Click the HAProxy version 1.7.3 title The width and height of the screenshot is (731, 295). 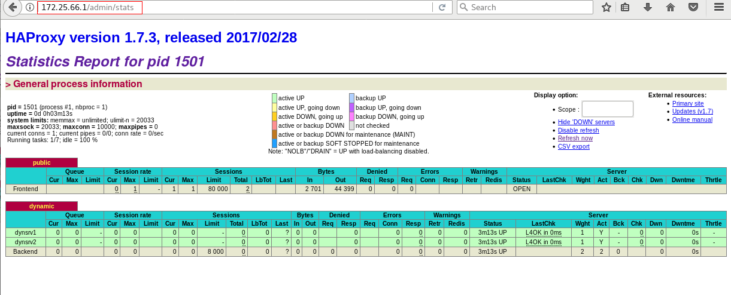[151, 38]
